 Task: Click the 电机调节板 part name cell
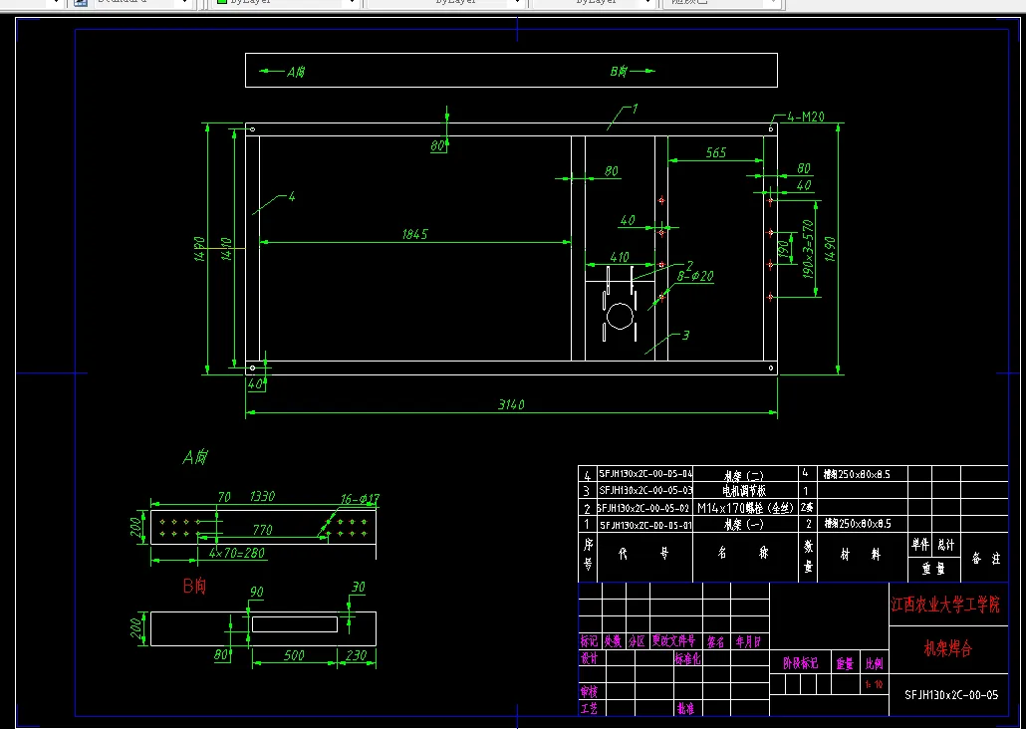click(x=745, y=490)
